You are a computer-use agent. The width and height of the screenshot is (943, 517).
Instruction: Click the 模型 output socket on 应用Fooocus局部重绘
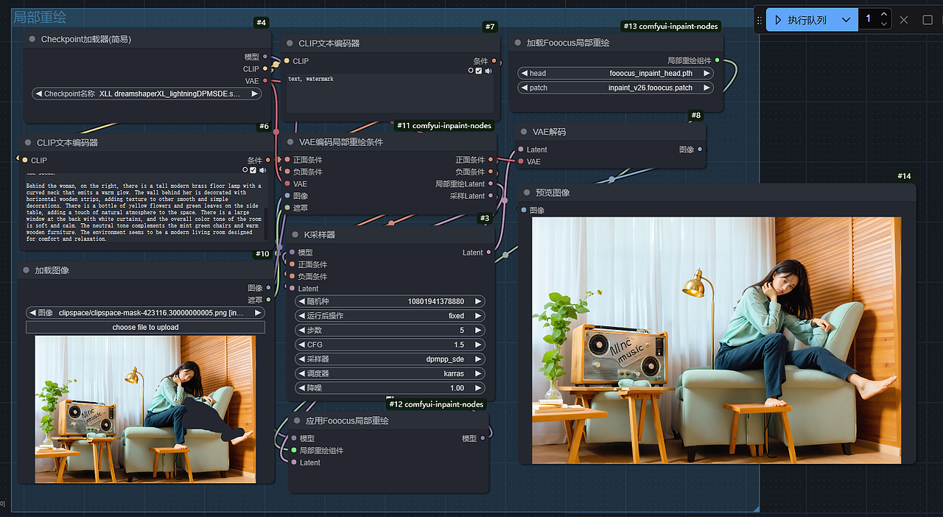483,438
